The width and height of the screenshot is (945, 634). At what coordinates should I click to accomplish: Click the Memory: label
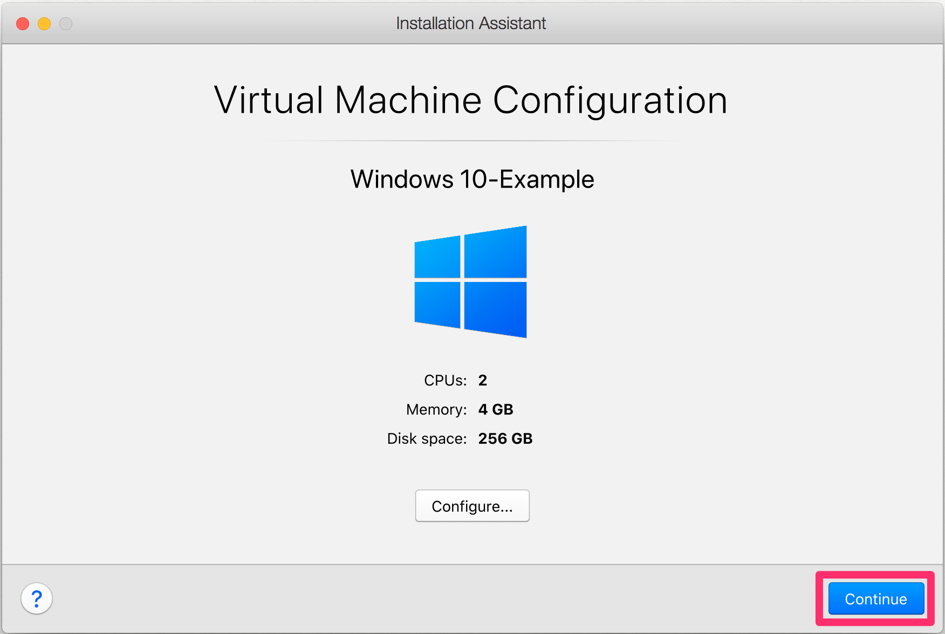[436, 410]
